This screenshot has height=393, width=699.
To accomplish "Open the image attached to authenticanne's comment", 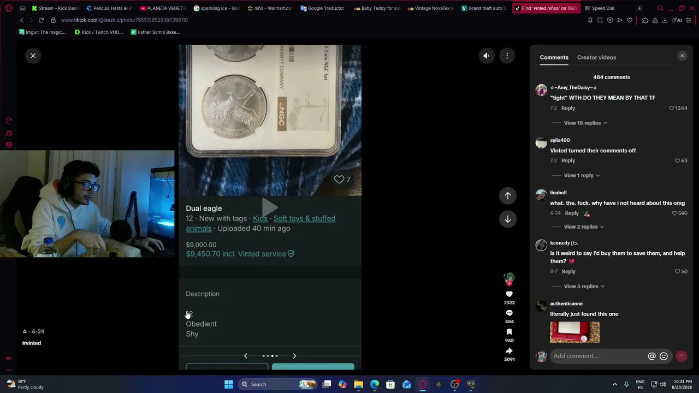I will 574,332.
